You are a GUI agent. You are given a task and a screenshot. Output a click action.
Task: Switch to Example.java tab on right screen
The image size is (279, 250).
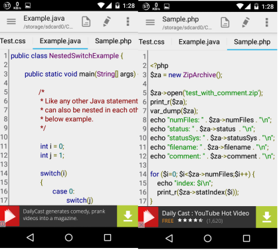tap(199, 42)
